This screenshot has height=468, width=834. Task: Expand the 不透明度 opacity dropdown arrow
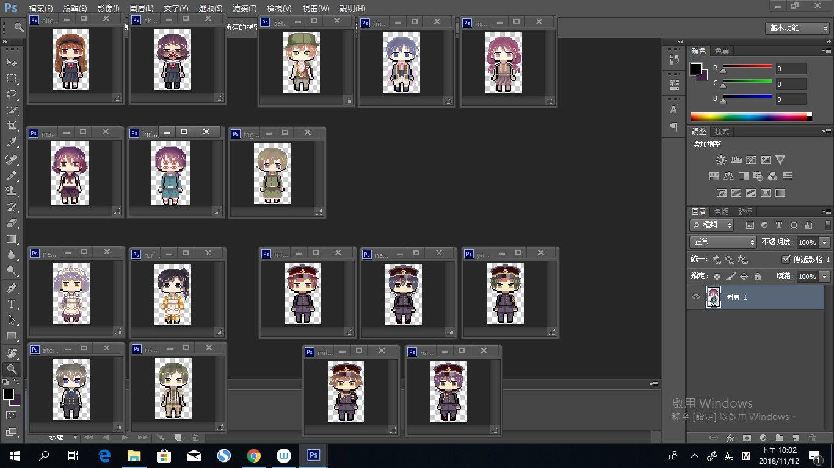(x=825, y=243)
